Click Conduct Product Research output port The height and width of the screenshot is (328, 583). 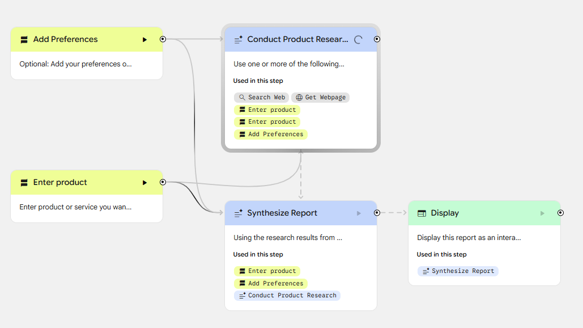click(x=377, y=39)
